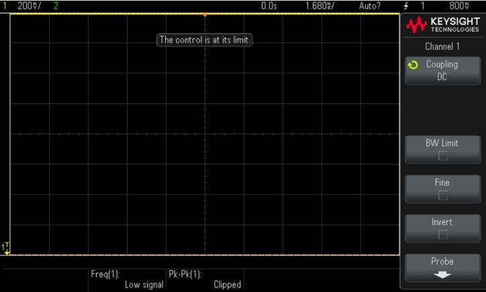Select the yellow channel 1 indicator in top bar
This screenshot has width=486, height=292.
pos(4,5)
